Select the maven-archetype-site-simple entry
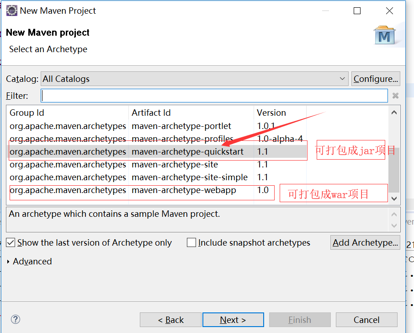This screenshot has width=414, height=333. tap(189, 177)
